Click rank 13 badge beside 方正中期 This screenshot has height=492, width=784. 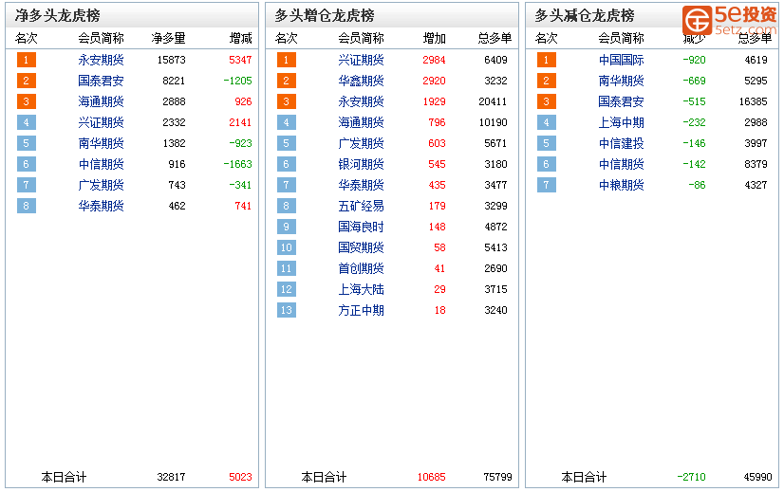[x=287, y=311]
